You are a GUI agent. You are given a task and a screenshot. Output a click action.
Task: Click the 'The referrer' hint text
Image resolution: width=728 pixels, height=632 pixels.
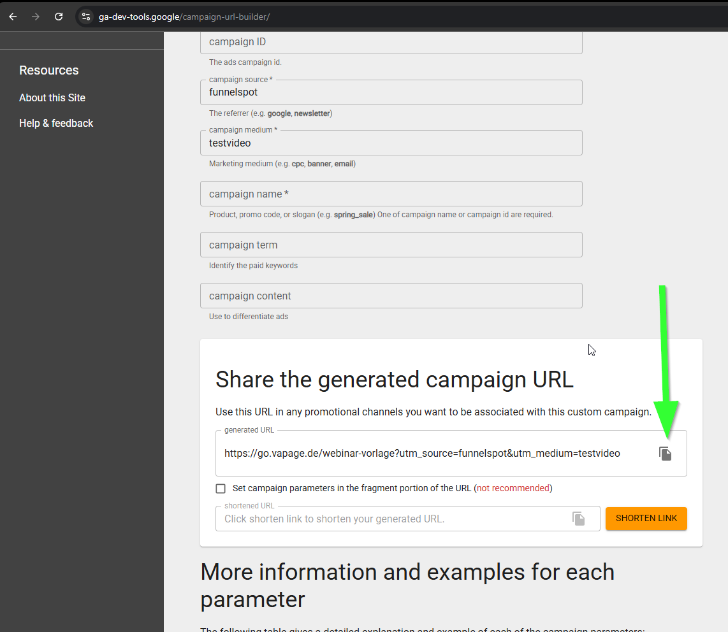coord(271,113)
